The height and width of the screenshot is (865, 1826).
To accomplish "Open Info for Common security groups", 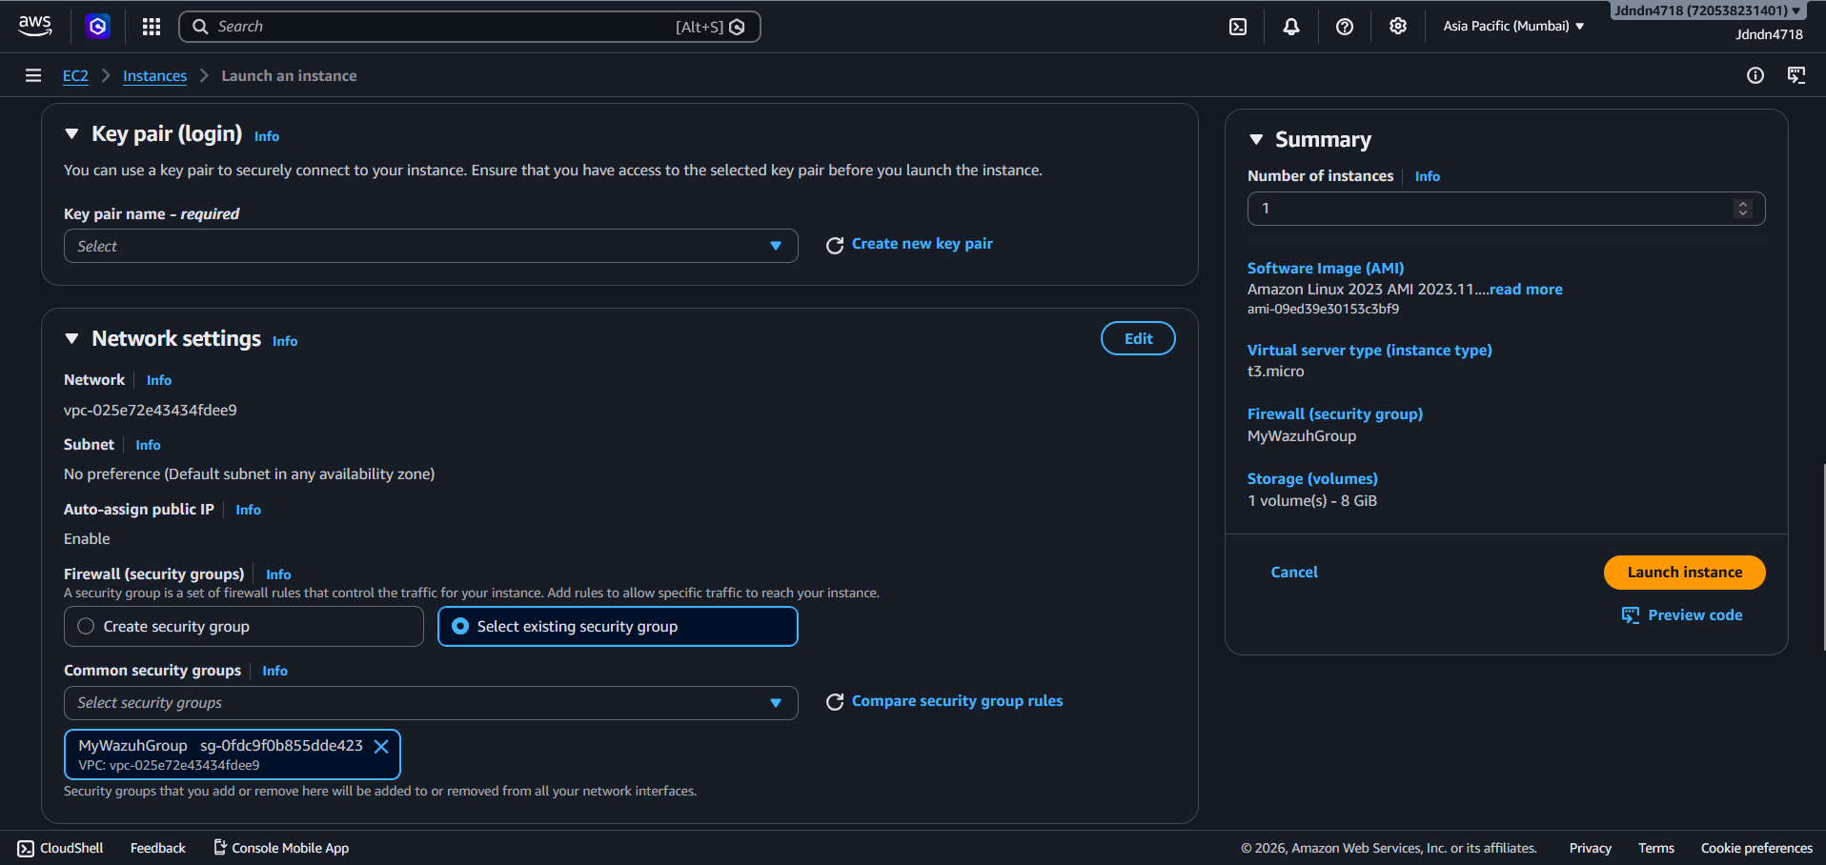I will pyautogui.click(x=274, y=671).
